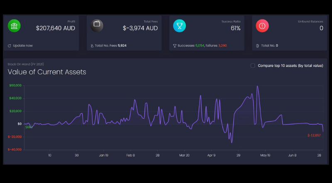Click the refresh icon beside Update now
This screenshot has width=332, height=183.
pos(9,46)
